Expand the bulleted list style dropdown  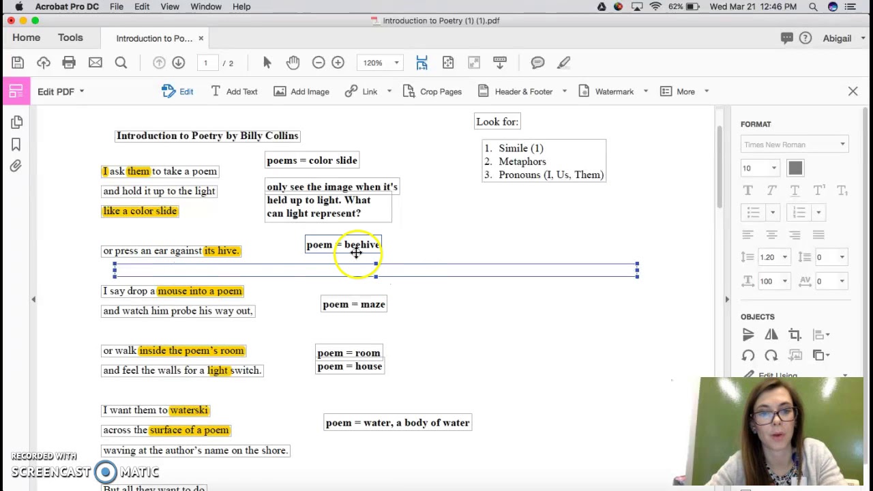coord(773,213)
